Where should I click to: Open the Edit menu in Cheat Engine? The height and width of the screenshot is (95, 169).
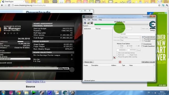(x=89, y=20)
